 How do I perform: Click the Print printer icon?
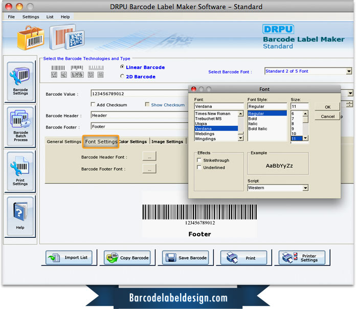click(232, 258)
